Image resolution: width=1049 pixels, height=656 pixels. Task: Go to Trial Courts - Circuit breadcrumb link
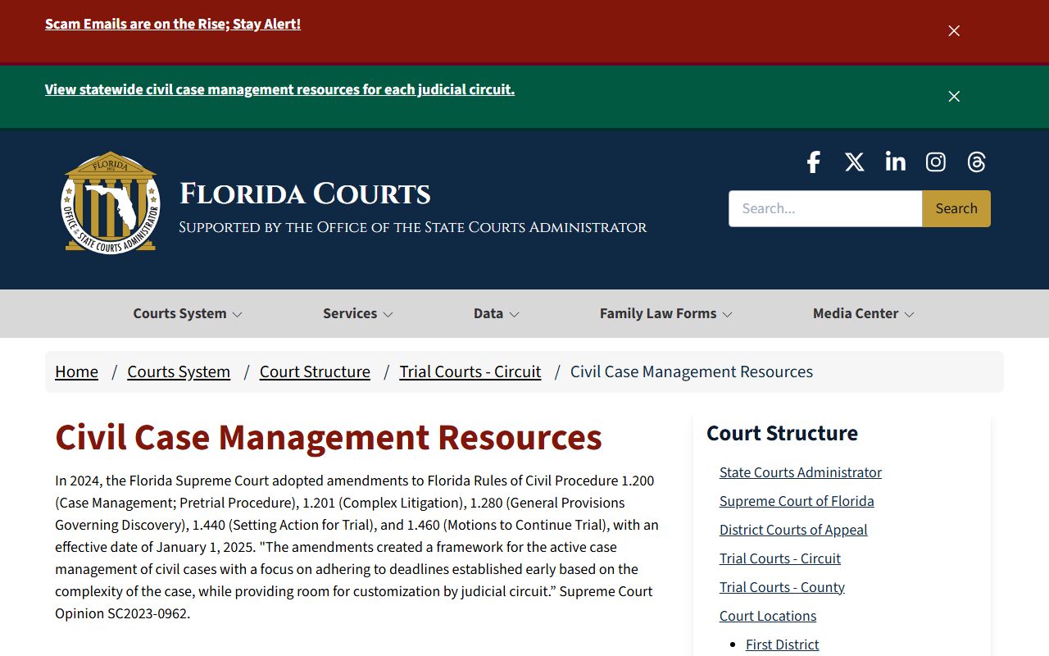[470, 371]
